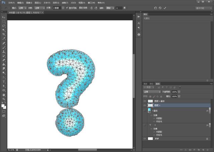Viewport: 214px width, 152px height.
Task: Show the ? 副本 layer
Action: point(145,111)
